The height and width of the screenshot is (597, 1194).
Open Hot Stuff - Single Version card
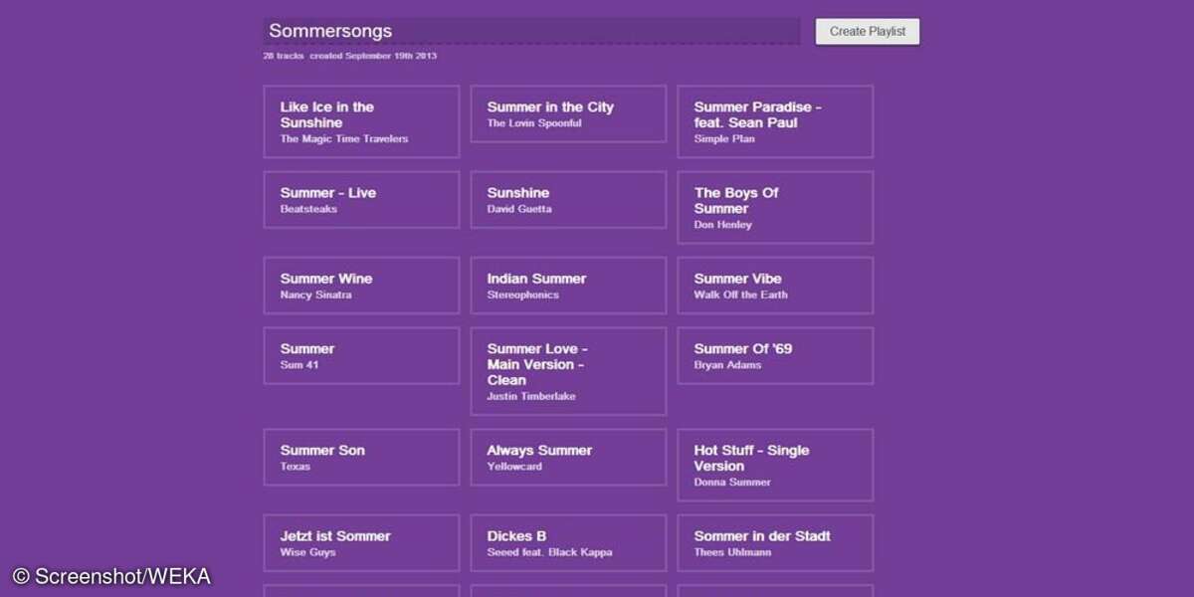click(775, 465)
